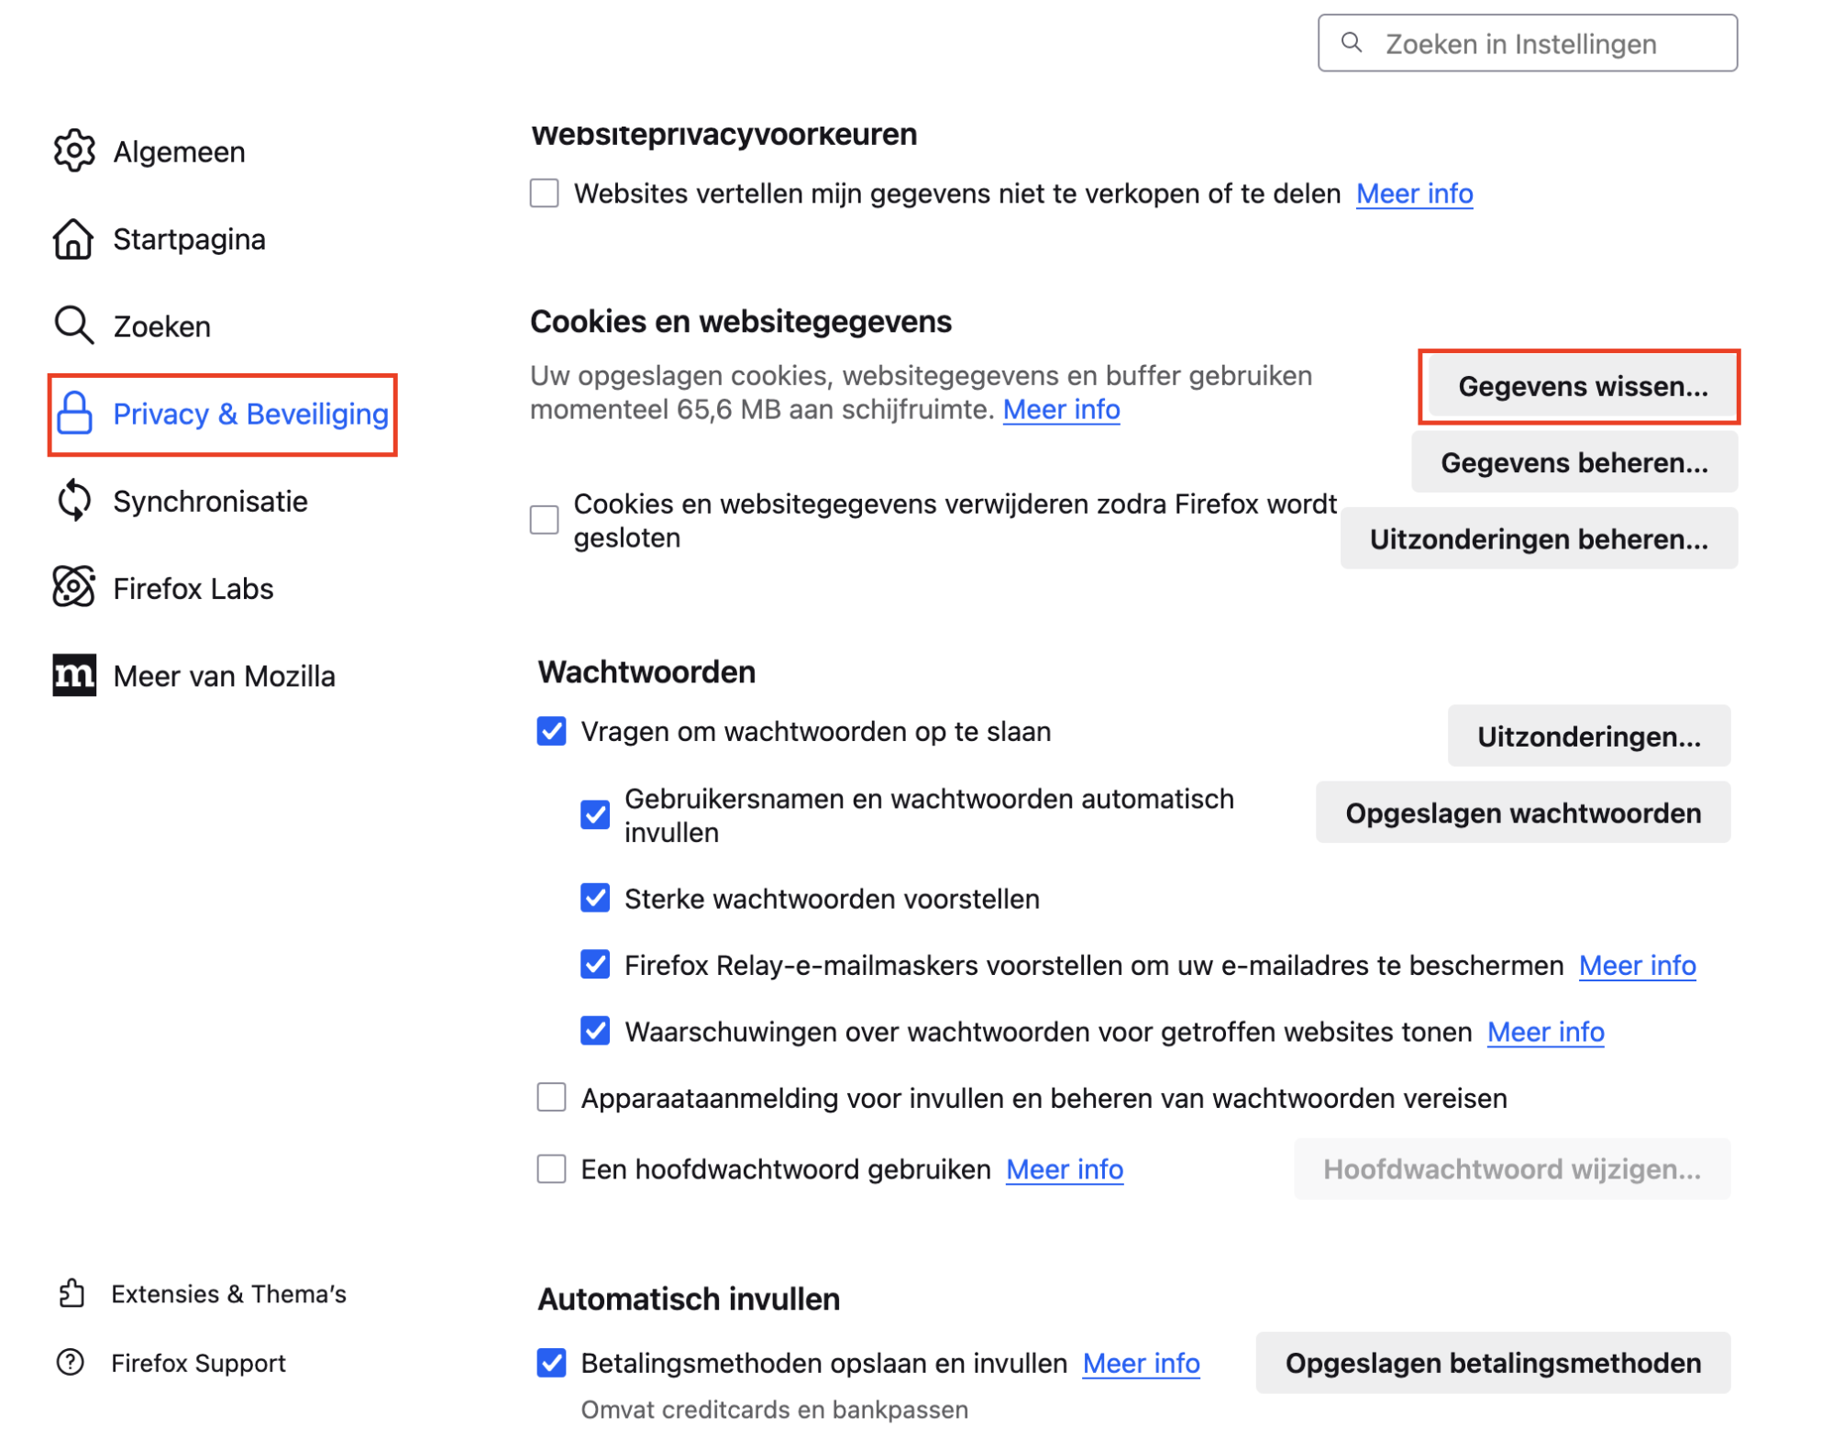Screen dimensions: 1833x1439
Task: Disable 'Betalingsmethoden opslaan en invullen'
Action: pos(551,1363)
